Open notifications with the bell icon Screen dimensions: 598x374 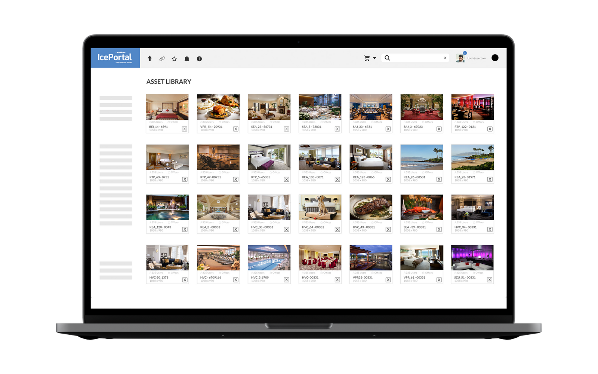pos(187,59)
